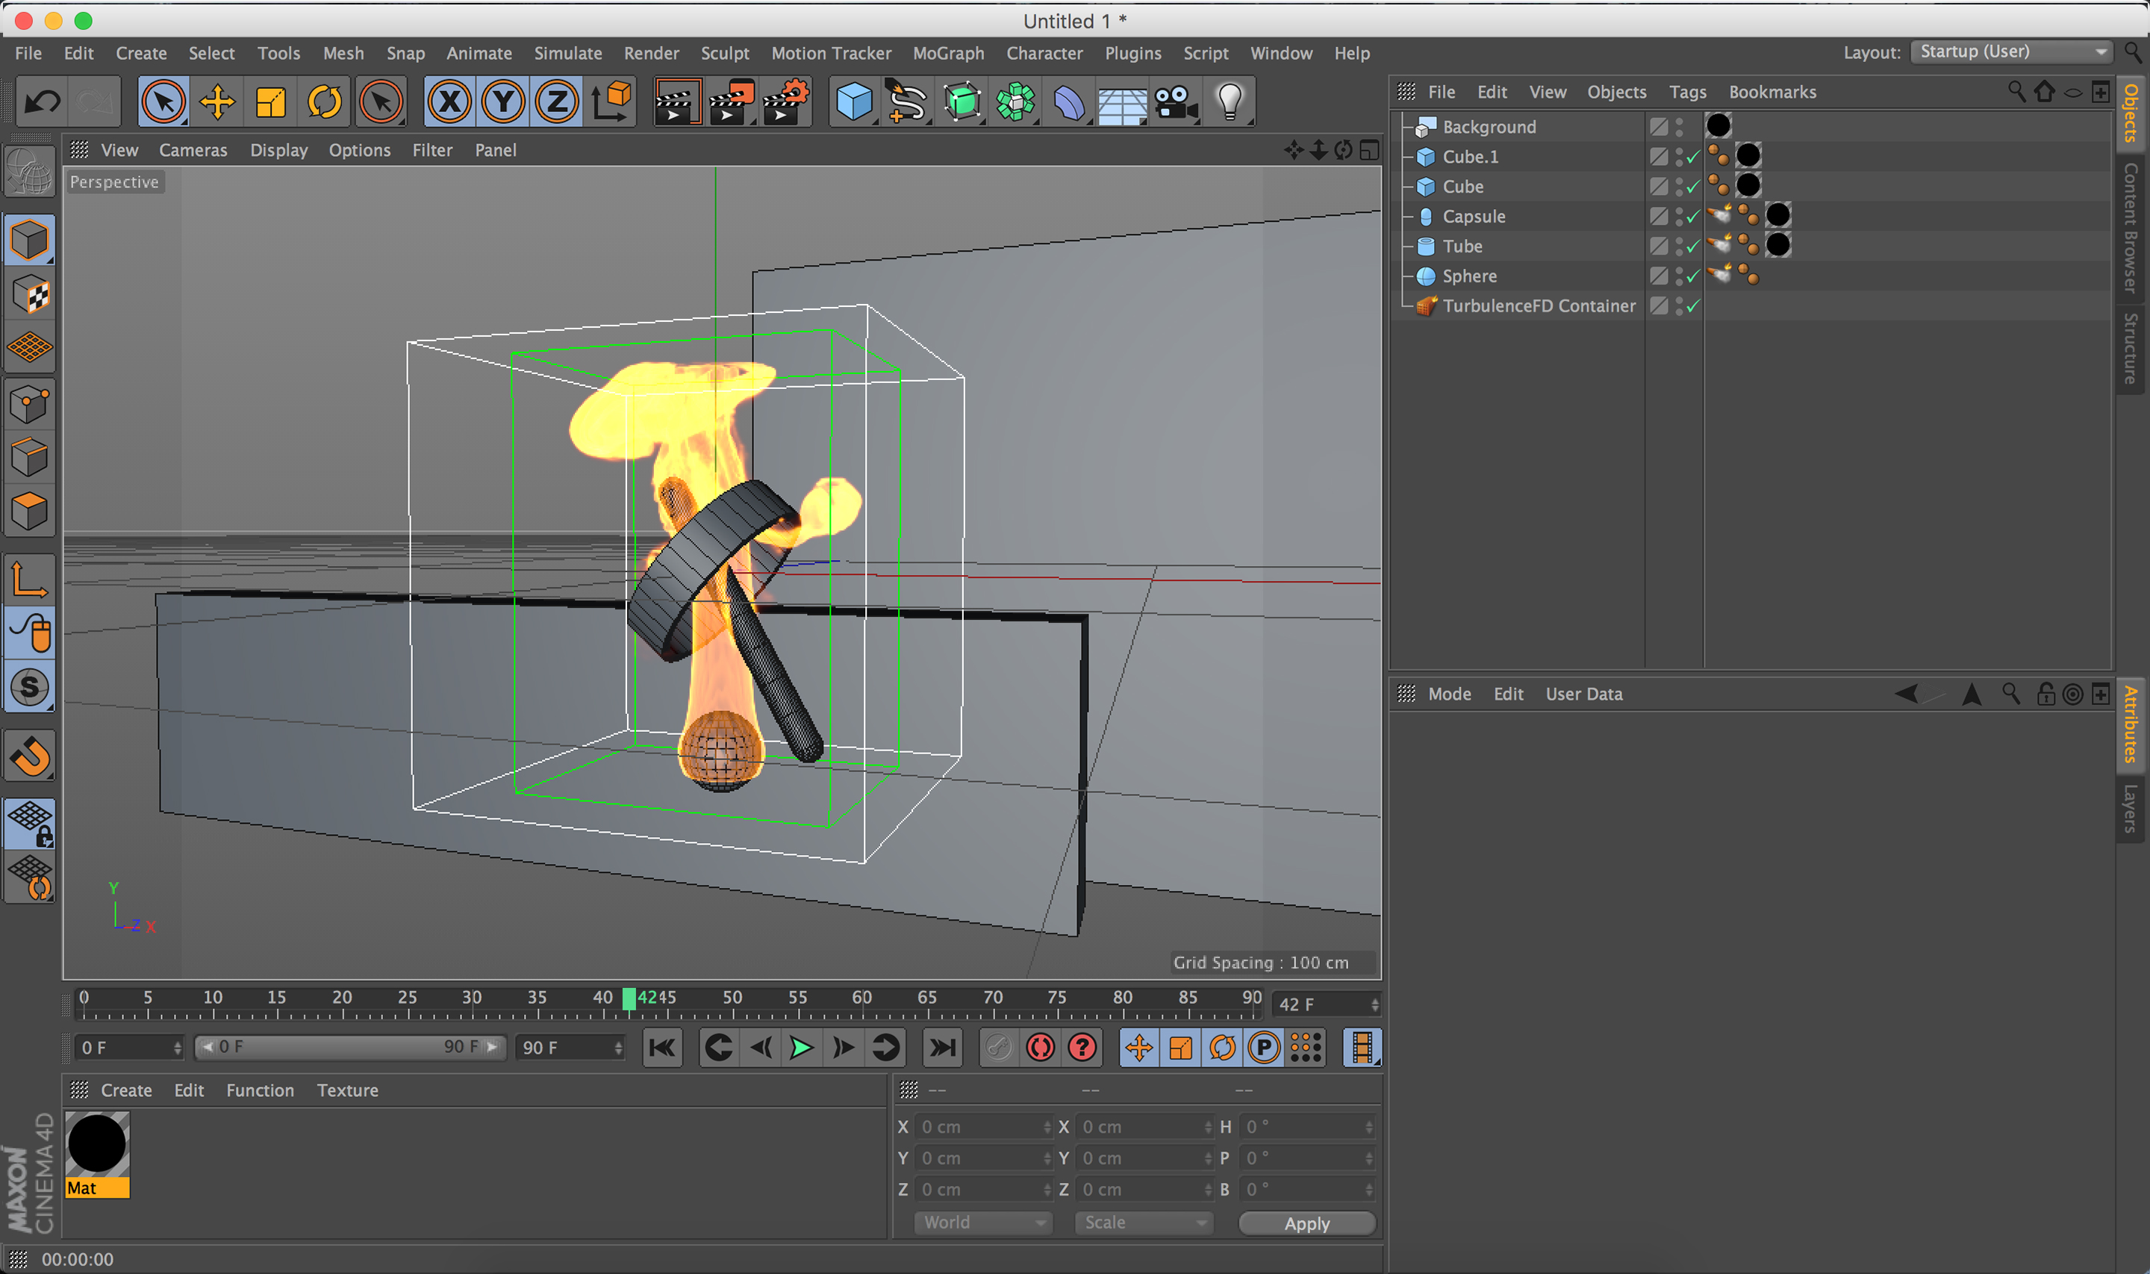Open Object Manager Tags menu

tap(1686, 92)
